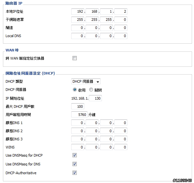Click the 路由器 IP section heading
This screenshot has width=194, height=183.
click(x=14, y=3)
